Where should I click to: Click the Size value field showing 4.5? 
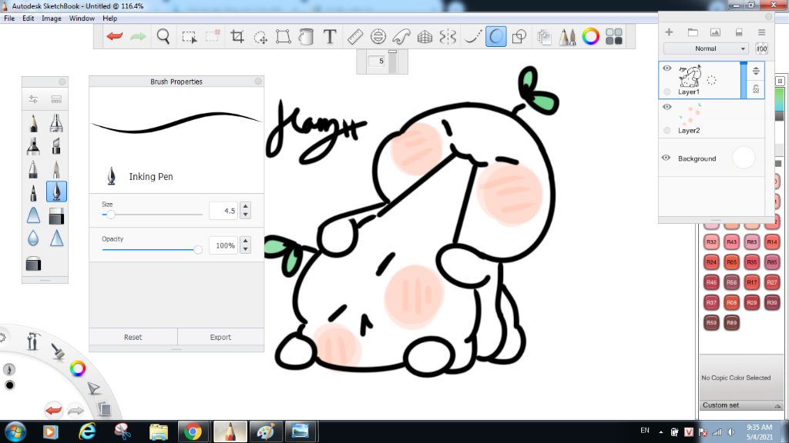coord(223,211)
